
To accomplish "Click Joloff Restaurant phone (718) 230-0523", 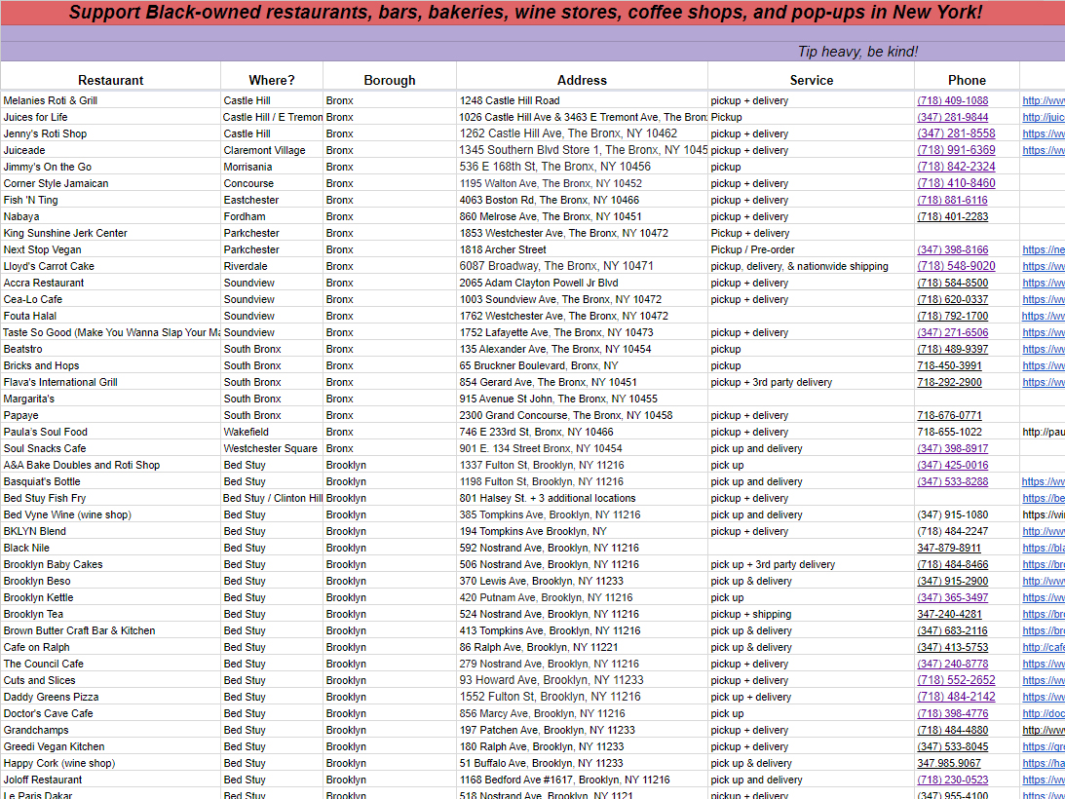I will [953, 780].
